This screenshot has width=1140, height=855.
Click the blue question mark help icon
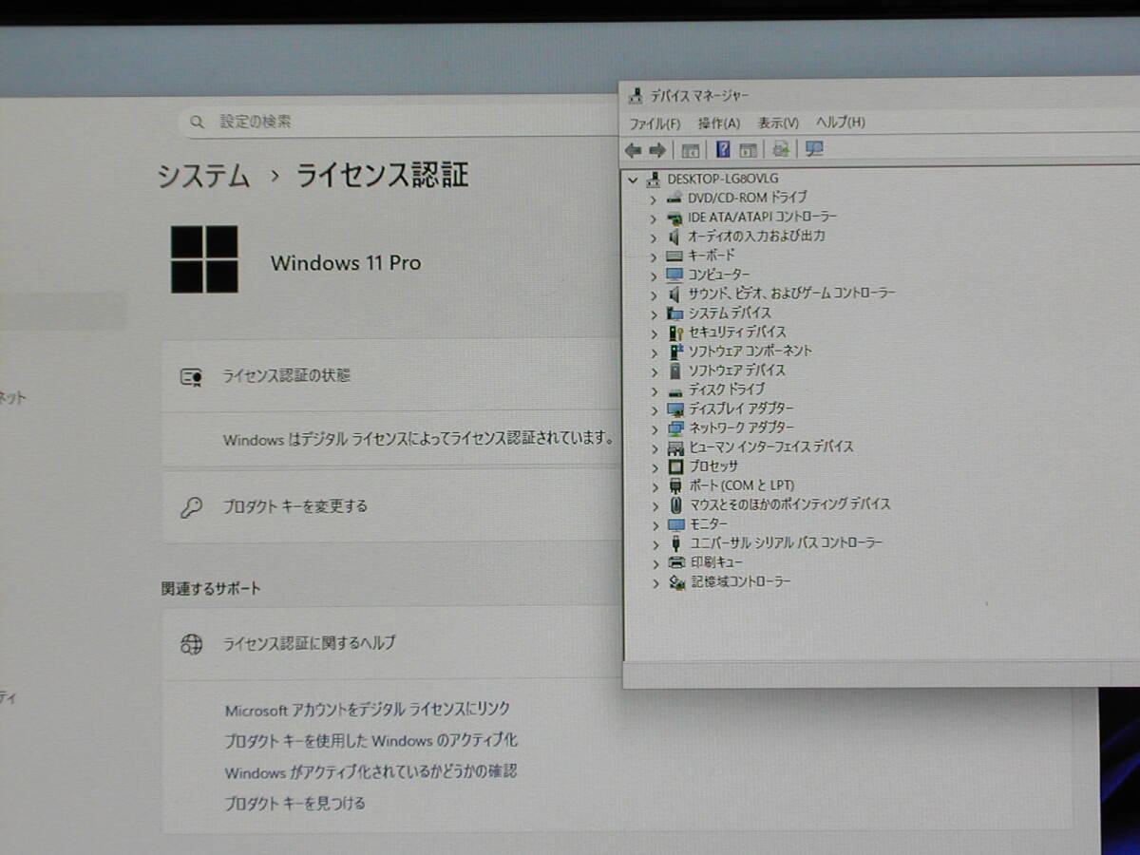723,149
